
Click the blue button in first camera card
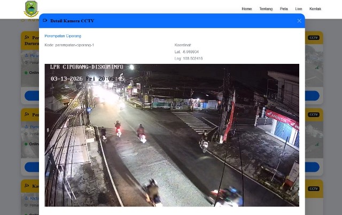[32, 96]
